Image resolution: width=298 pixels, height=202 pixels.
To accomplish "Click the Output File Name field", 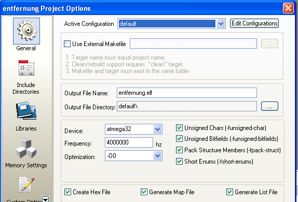I will 187,93.
